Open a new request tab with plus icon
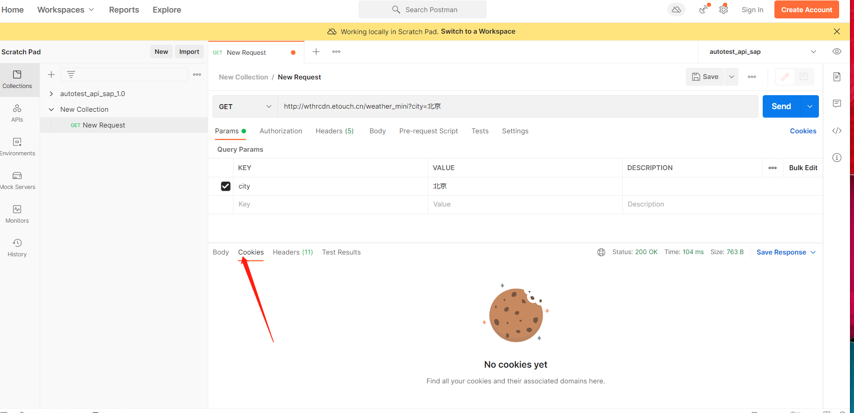The image size is (854, 413). 316,52
